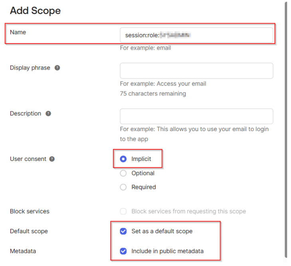Screen dimensions: 291x266
Task: Click the Default scope row label
Action: (29, 231)
